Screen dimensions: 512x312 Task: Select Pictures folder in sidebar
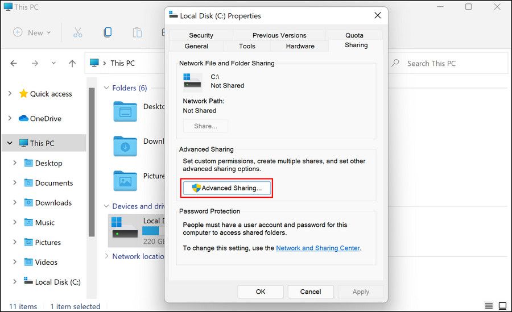point(43,242)
